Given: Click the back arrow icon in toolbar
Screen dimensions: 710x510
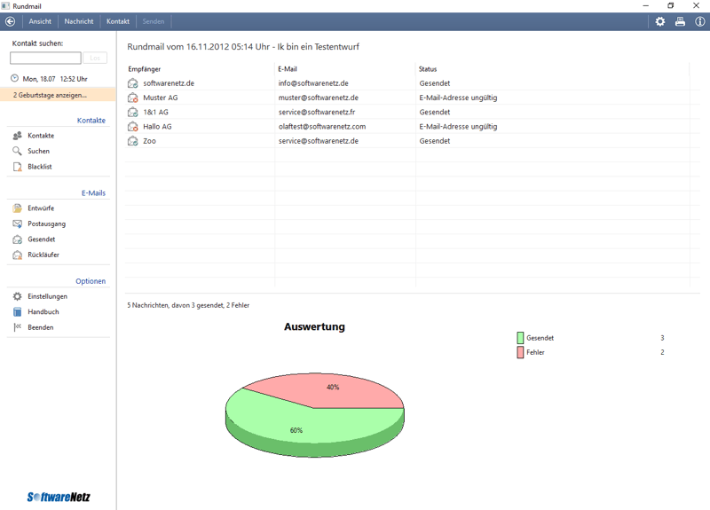Looking at the screenshot, I should coord(11,21).
